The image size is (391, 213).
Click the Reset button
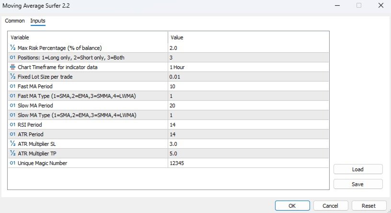(x=368, y=205)
